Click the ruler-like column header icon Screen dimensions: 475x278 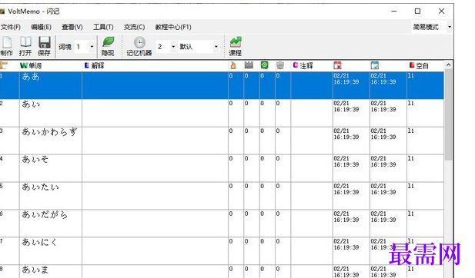click(x=249, y=65)
